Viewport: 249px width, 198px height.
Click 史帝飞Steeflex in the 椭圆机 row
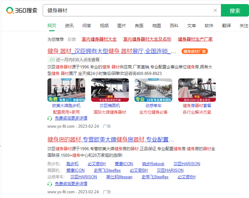click(107, 170)
